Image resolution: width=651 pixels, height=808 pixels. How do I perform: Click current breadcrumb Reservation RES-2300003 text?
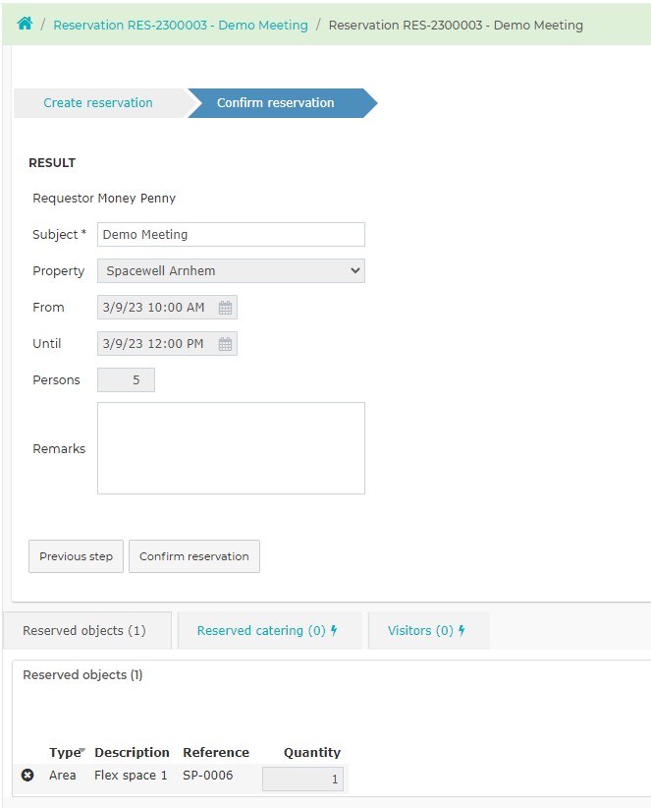coord(456,26)
